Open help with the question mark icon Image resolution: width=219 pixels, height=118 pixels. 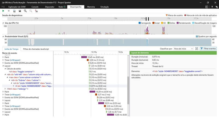click(212, 7)
